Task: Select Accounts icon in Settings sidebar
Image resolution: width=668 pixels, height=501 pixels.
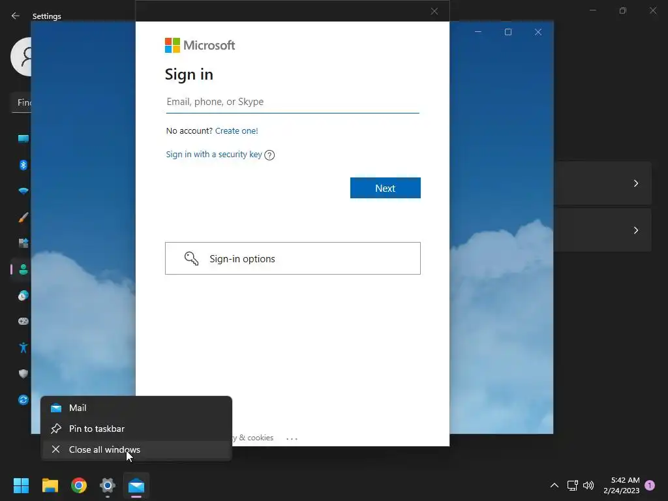Action: pos(23,269)
